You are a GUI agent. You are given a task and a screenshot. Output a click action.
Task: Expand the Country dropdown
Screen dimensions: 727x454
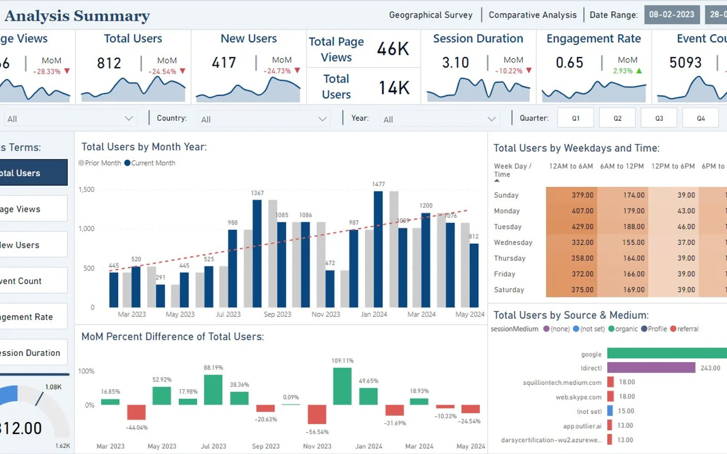(x=264, y=119)
